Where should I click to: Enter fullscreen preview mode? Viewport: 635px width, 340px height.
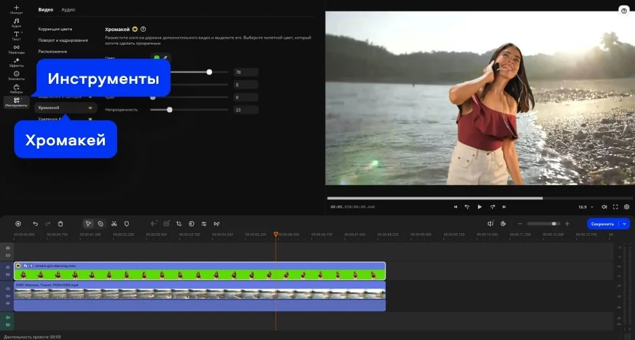point(615,207)
